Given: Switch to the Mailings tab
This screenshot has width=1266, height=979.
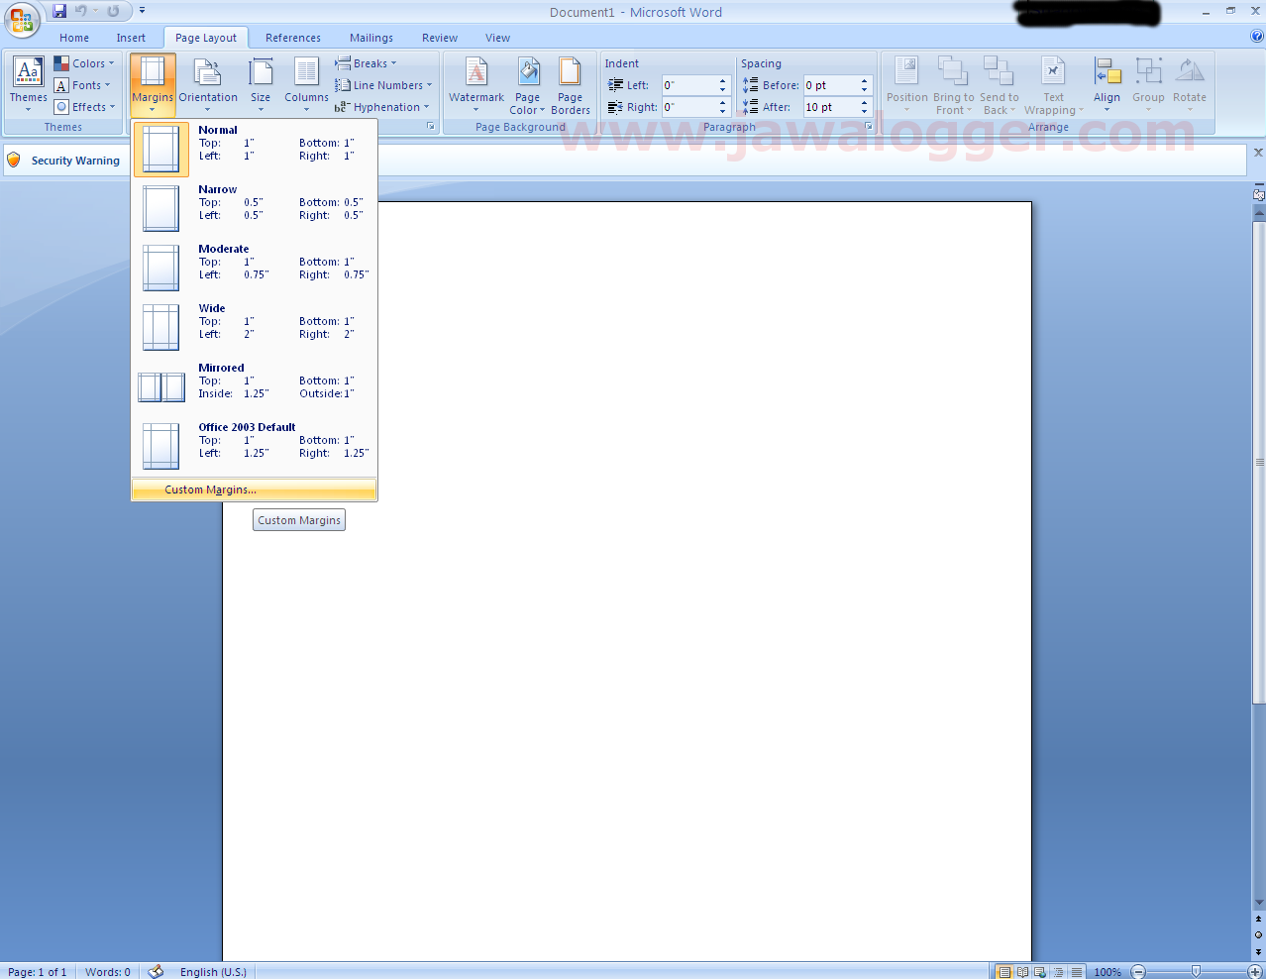Looking at the screenshot, I should (371, 38).
